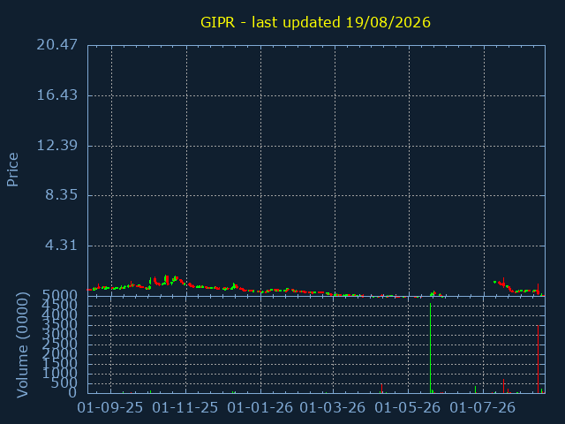Select the 01-11-25 date label

[185, 408]
